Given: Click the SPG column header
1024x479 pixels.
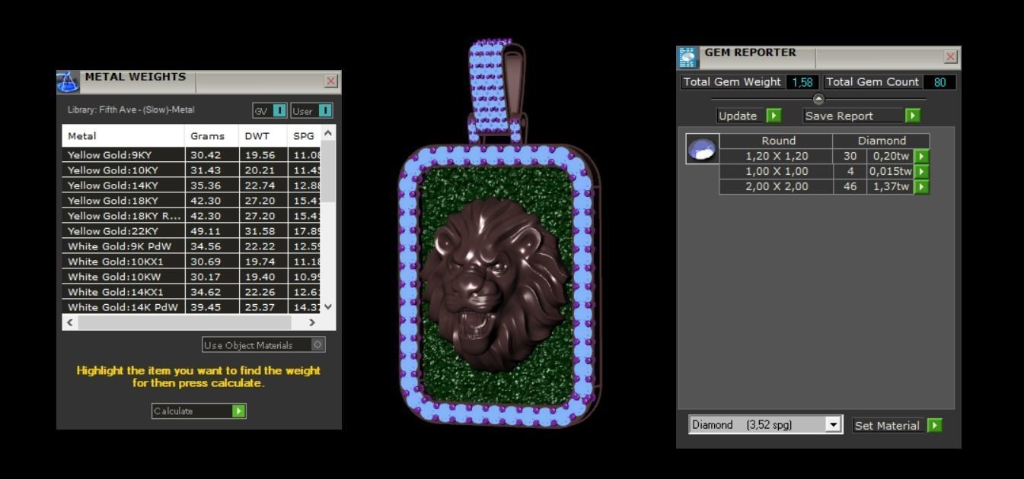Looking at the screenshot, I should pyautogui.click(x=305, y=136).
